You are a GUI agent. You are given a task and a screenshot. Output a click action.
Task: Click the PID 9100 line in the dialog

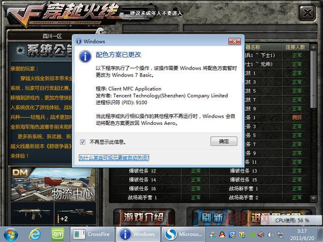click(x=122, y=103)
